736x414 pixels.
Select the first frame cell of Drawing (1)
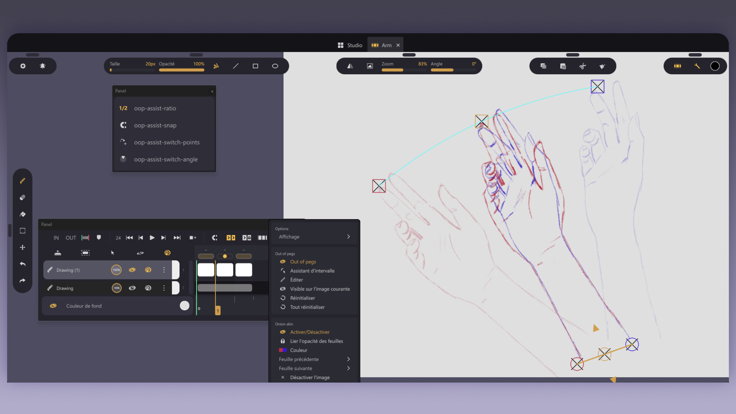pyautogui.click(x=206, y=270)
